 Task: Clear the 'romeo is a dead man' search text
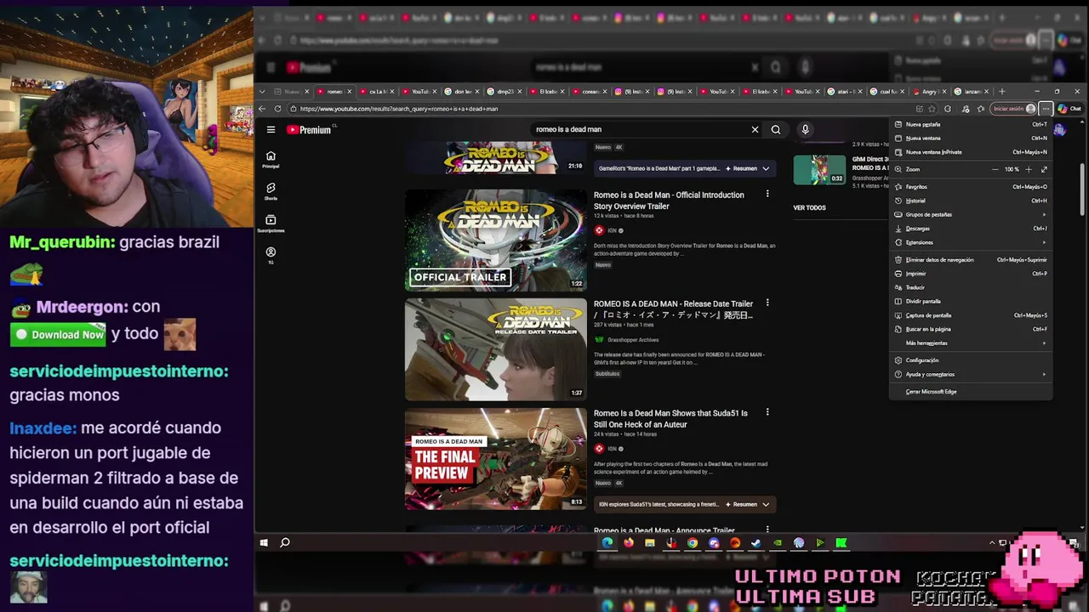click(x=755, y=129)
